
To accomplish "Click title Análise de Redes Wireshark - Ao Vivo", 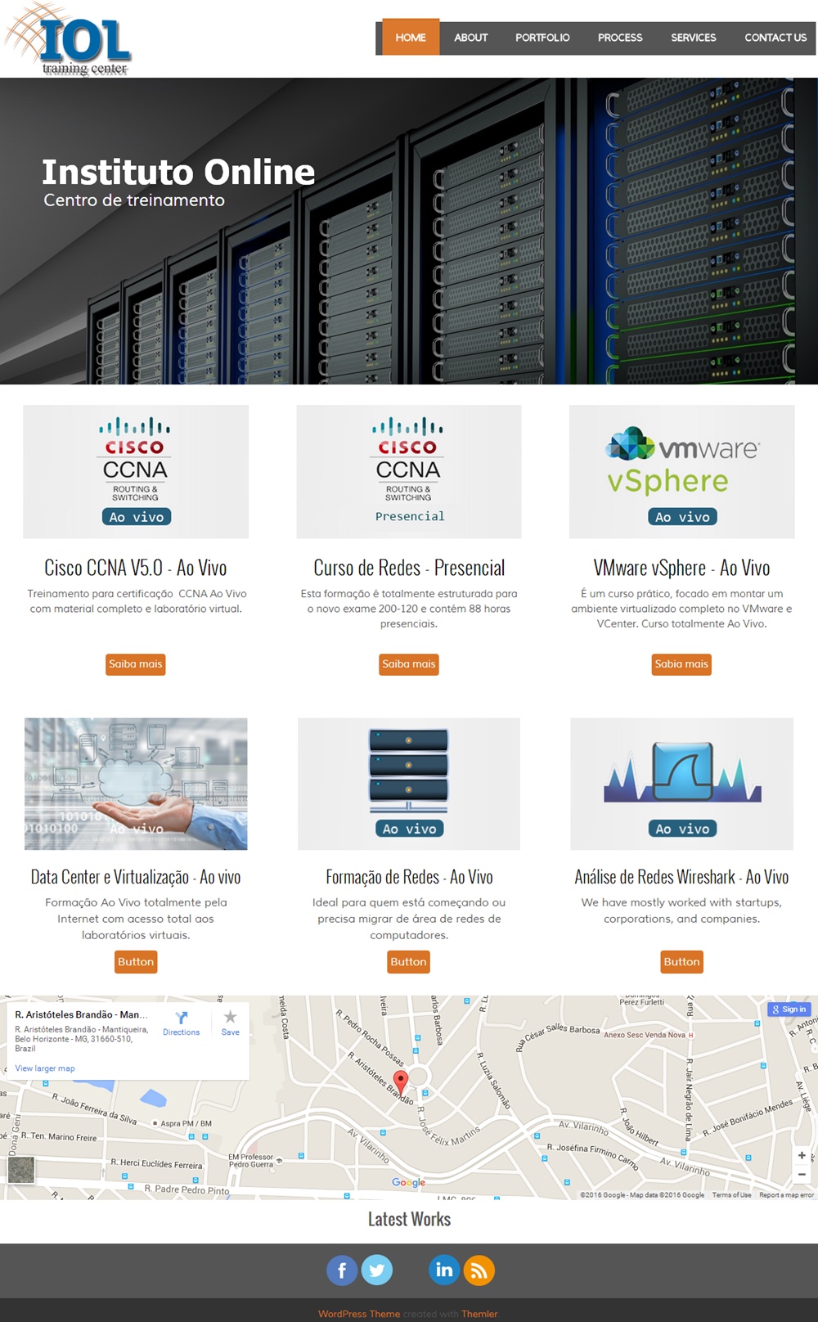I will (681, 877).
